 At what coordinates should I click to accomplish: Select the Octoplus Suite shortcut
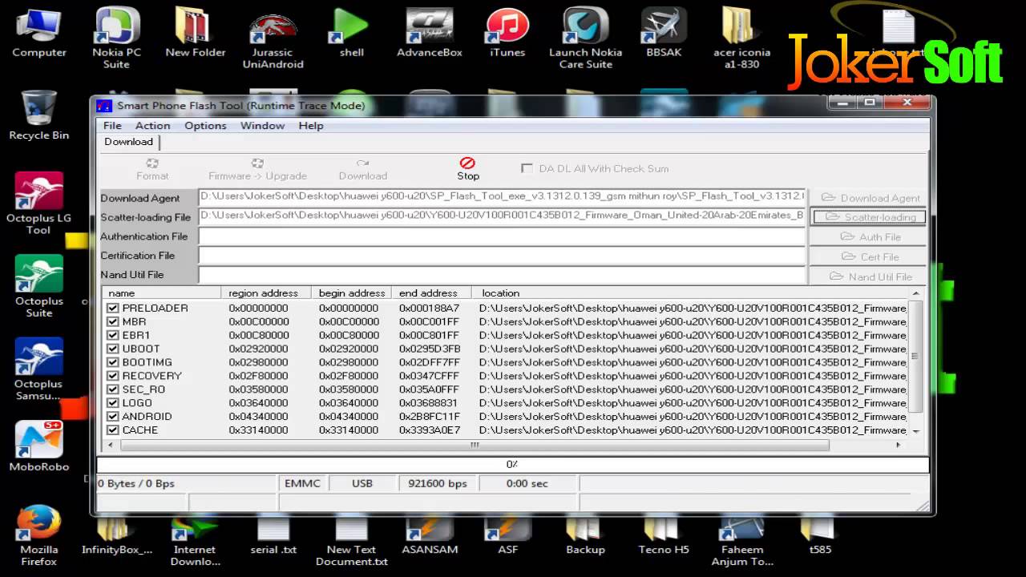click(38, 286)
